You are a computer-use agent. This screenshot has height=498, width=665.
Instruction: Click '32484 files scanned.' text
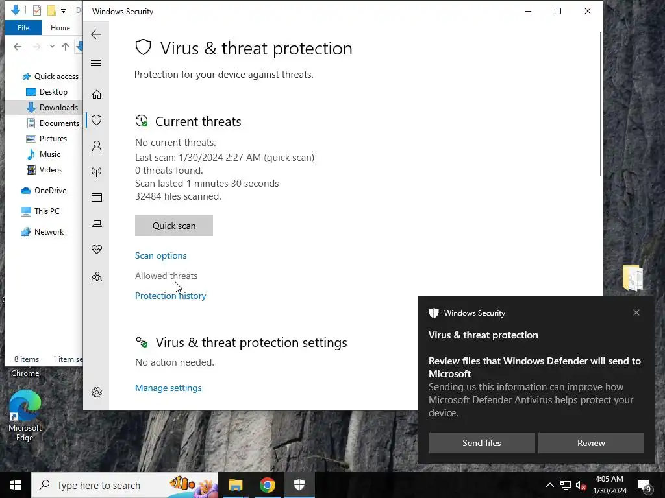tap(178, 196)
